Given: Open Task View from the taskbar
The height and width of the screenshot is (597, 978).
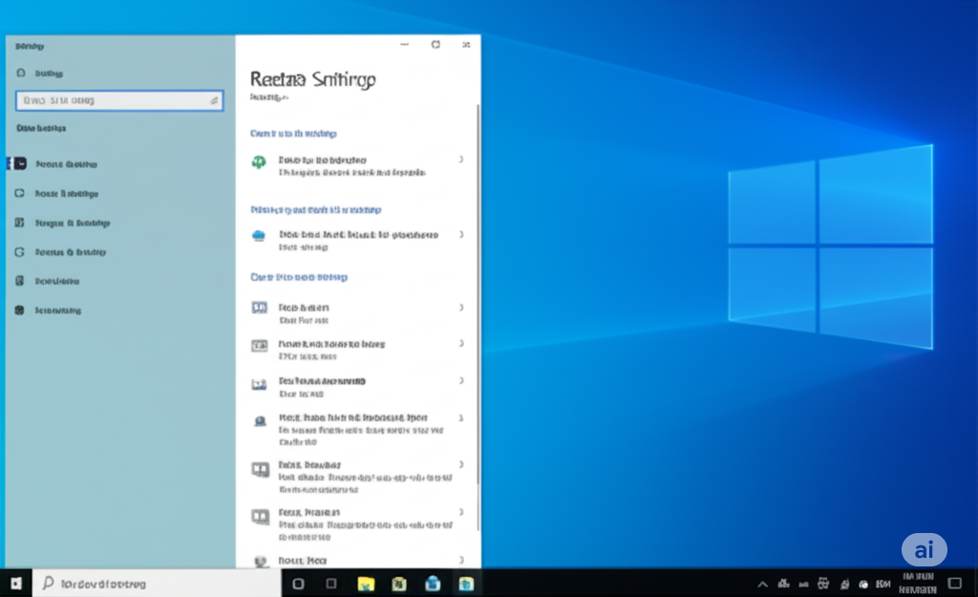Looking at the screenshot, I should click(331, 584).
